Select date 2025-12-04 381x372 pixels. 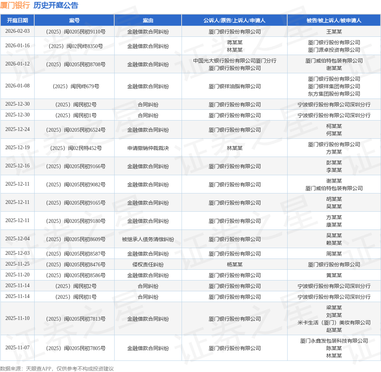(x=17, y=239)
